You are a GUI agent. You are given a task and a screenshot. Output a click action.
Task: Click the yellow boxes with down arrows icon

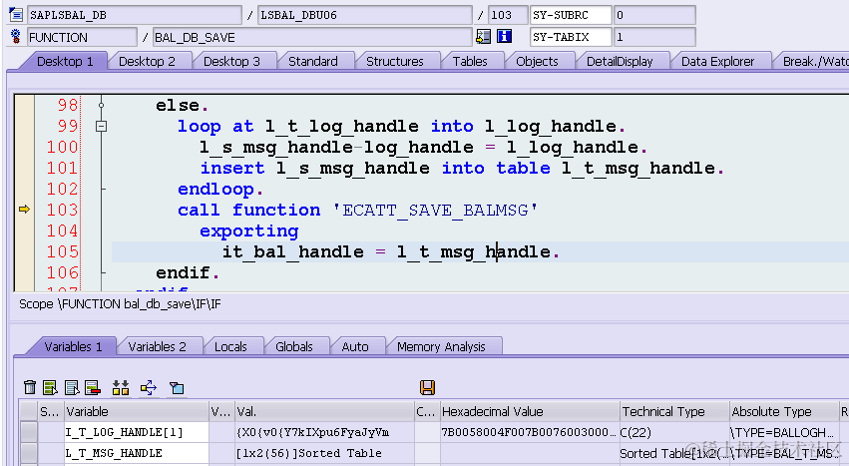[121, 387]
